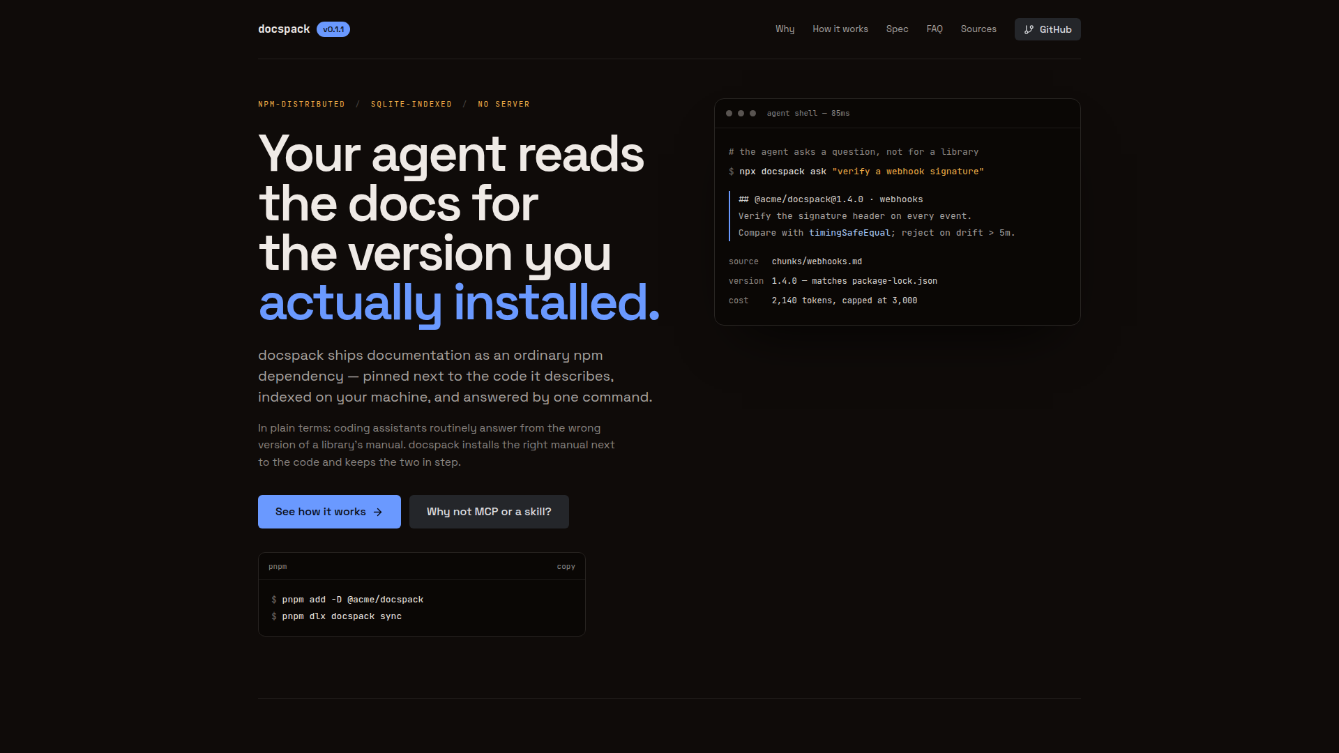
Task: Click the actually installed. headline text
Action: pyautogui.click(x=459, y=303)
